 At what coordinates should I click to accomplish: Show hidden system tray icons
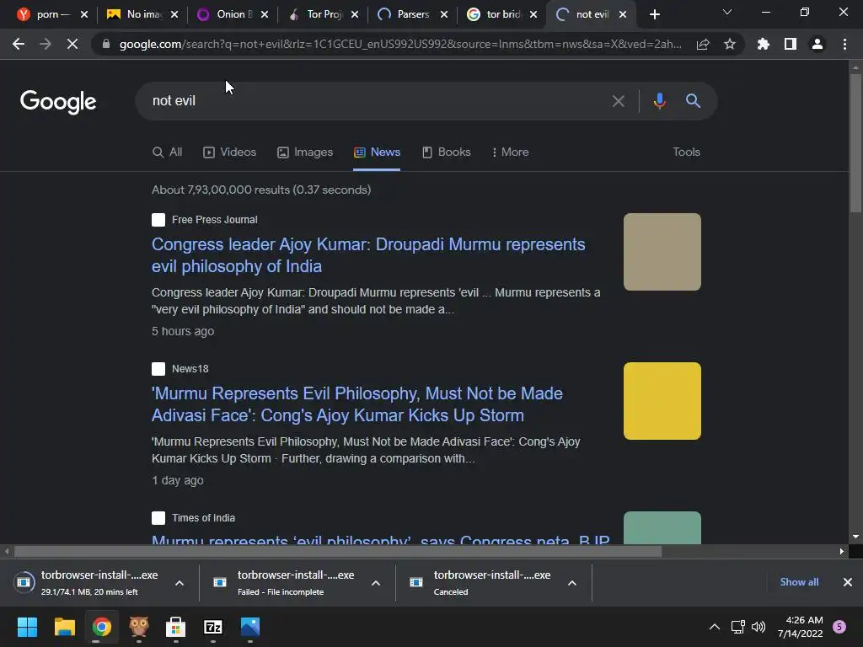(x=715, y=627)
